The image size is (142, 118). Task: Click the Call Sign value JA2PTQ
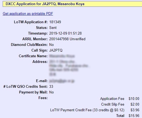[x=56, y=50]
